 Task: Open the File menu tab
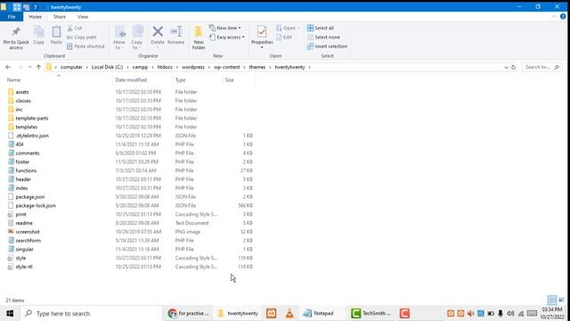12,17
